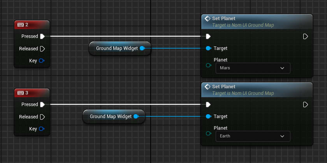Click the Planet input pin above Mars dropdown
Screen dimensions: 327x163
[208, 65]
